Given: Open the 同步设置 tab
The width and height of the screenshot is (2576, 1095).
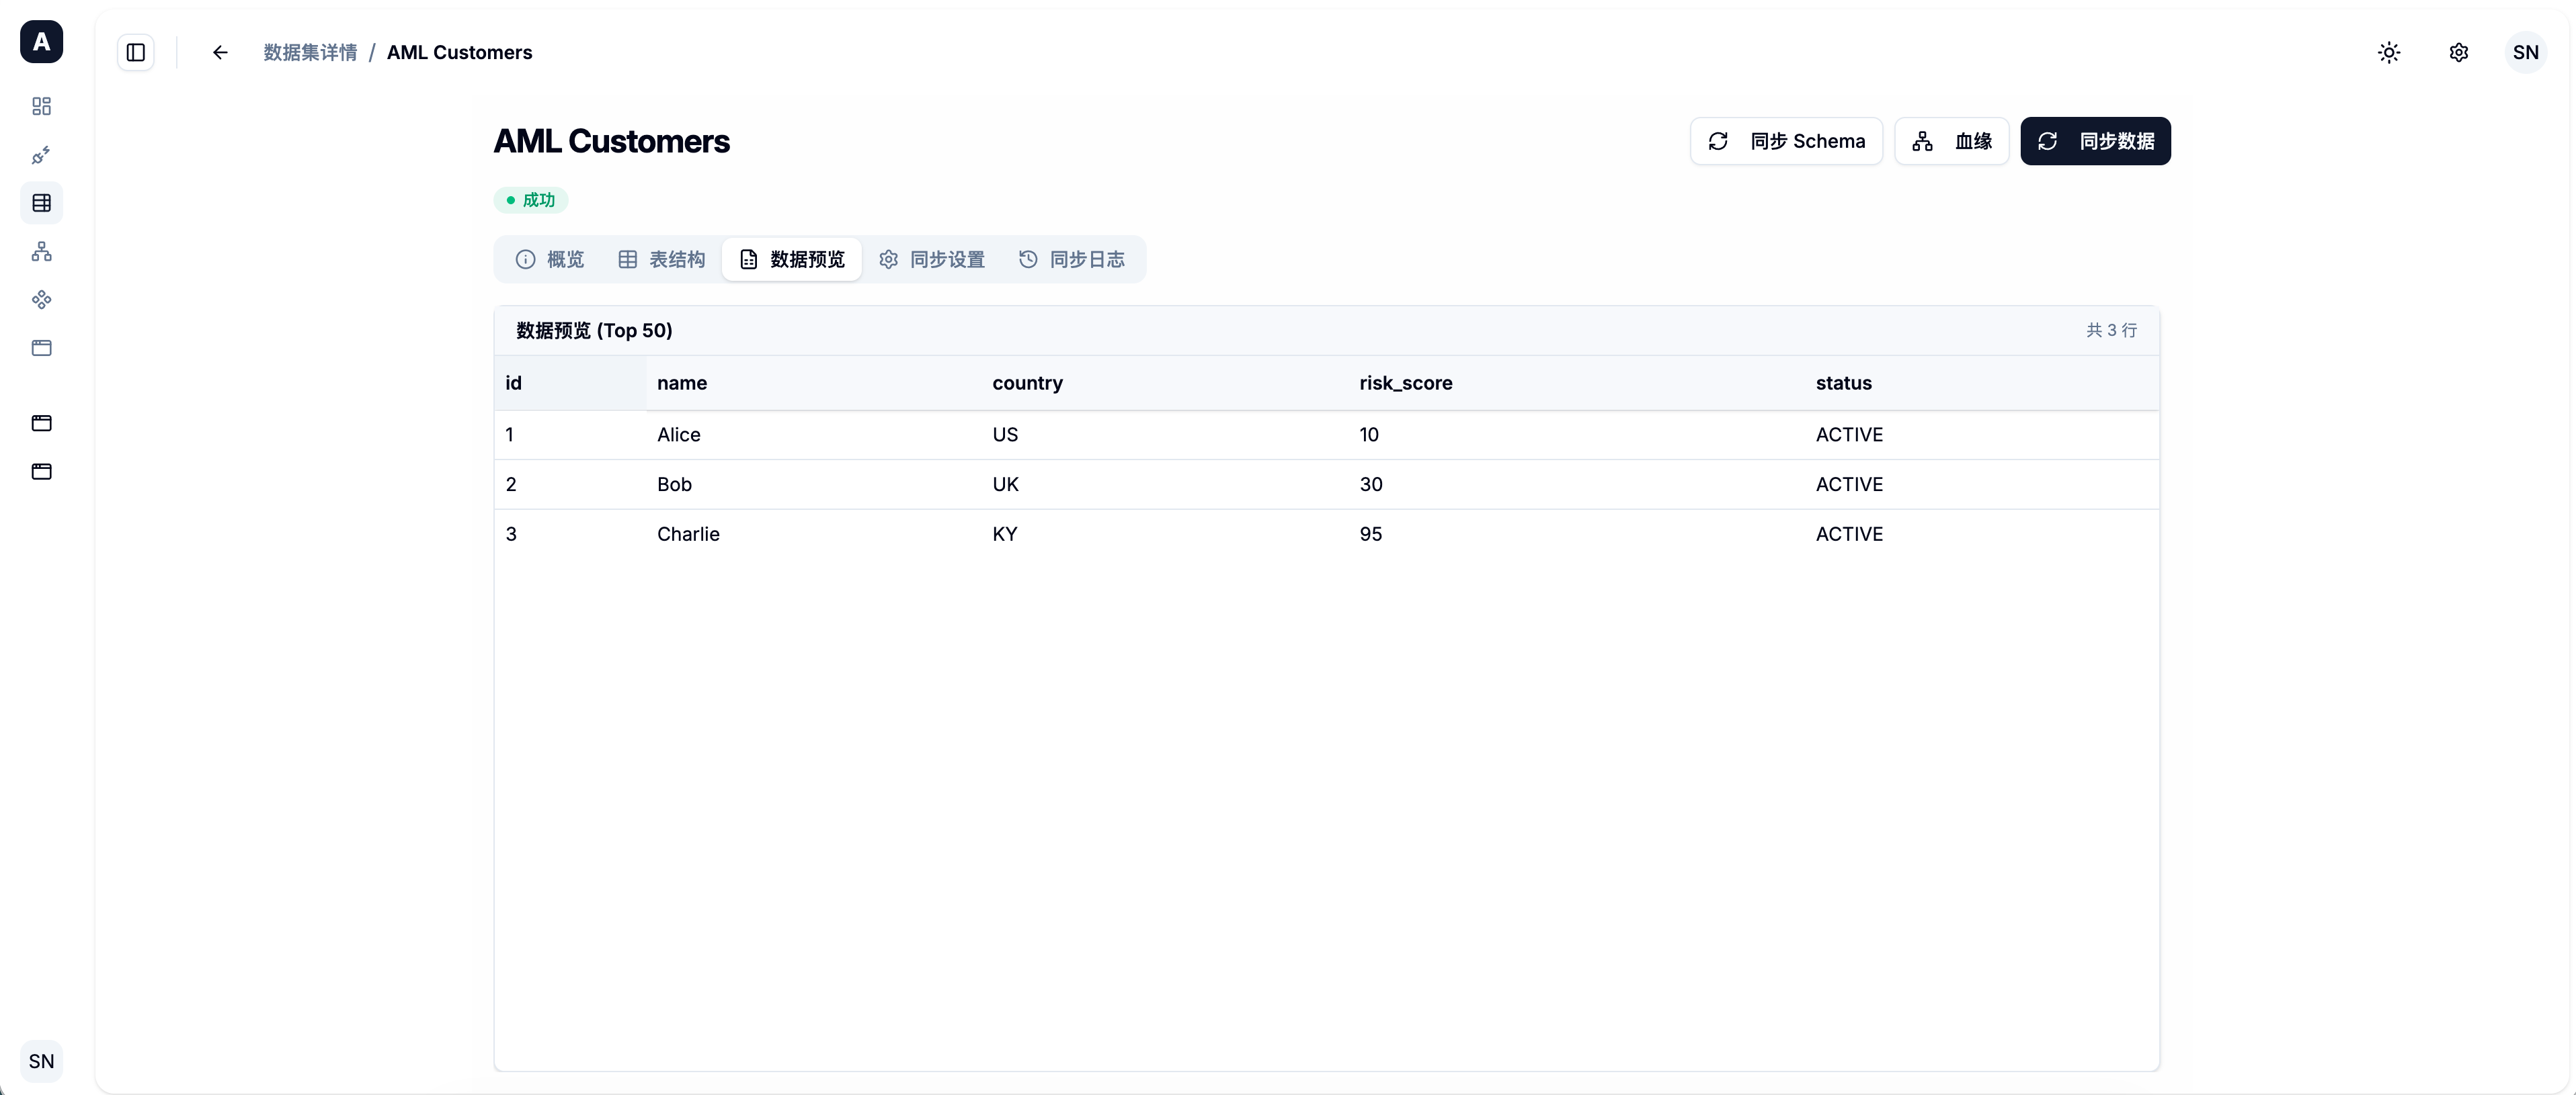Looking at the screenshot, I should point(932,260).
